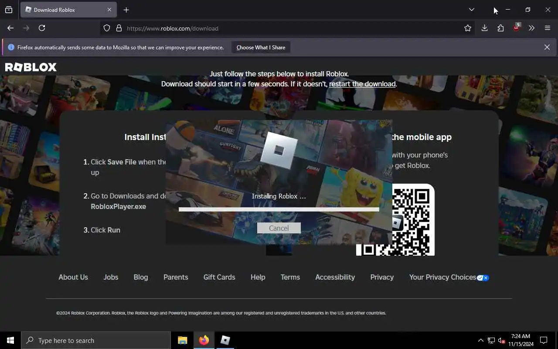Open the About Us footer link
This screenshot has height=349, width=558.
(x=73, y=277)
